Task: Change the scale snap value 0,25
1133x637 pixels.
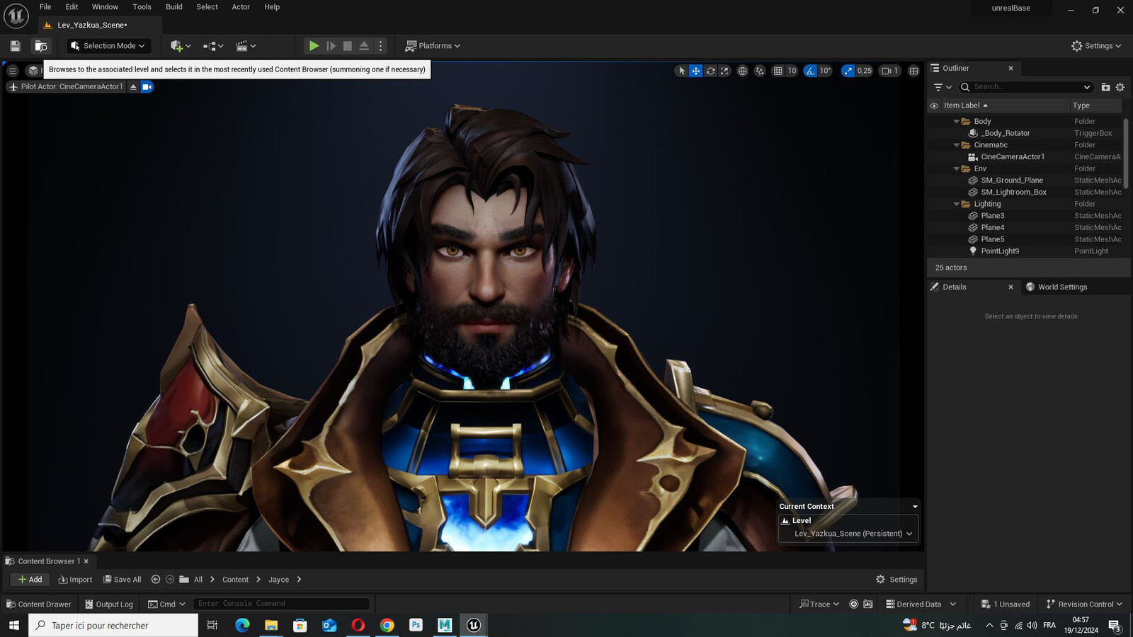Action: click(865, 71)
